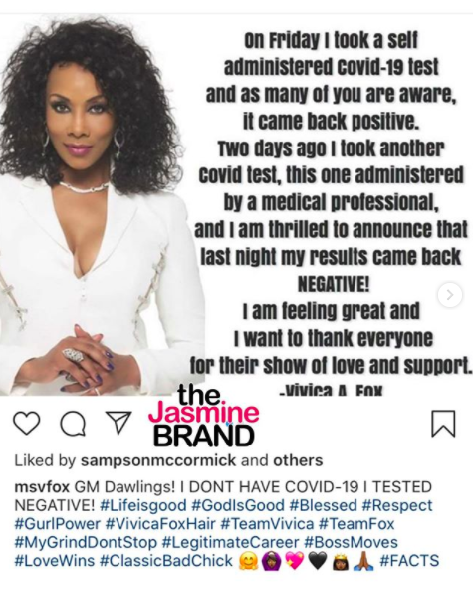Viewport: 473px width, 593px height.
Task: Open hashtag #MyGrindDontStop
Action: coord(86,543)
